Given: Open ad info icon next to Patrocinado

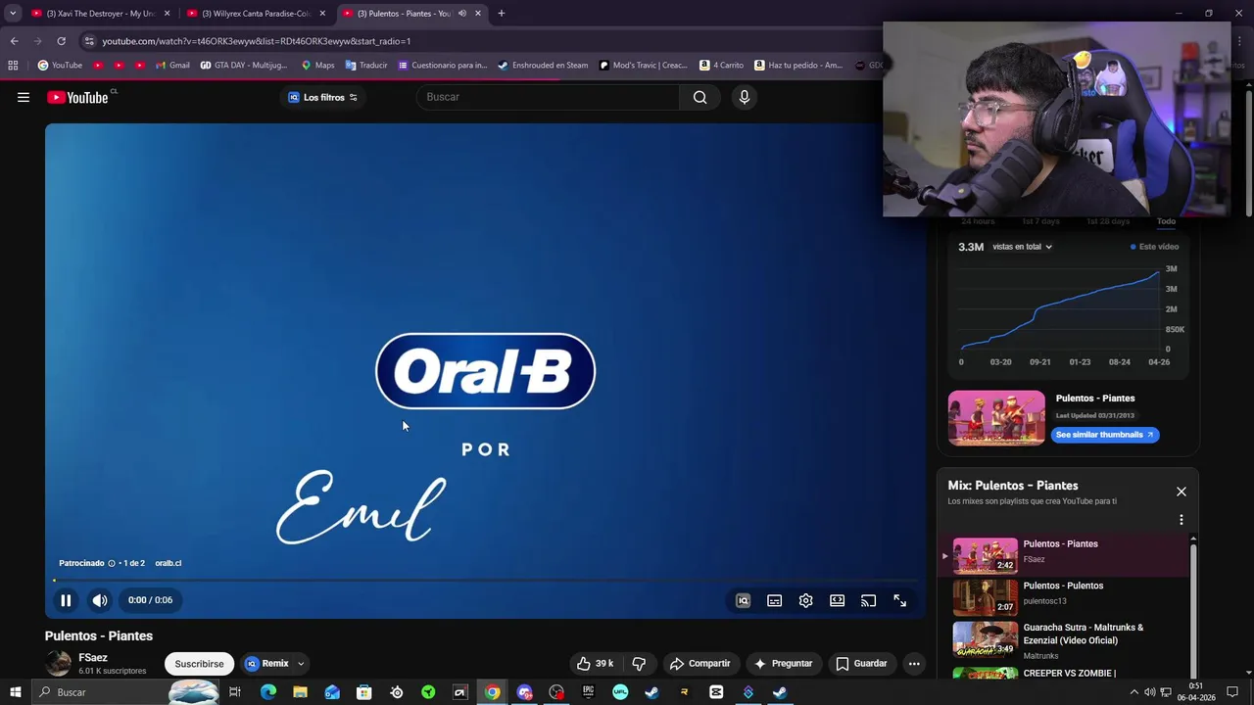Looking at the screenshot, I should click(111, 563).
